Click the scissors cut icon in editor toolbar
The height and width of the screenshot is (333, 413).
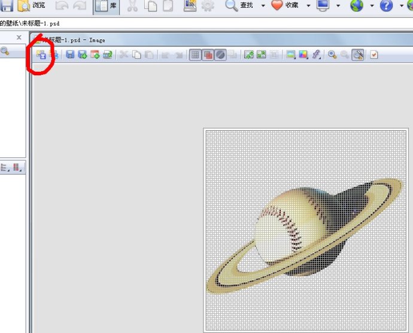[x=124, y=55]
